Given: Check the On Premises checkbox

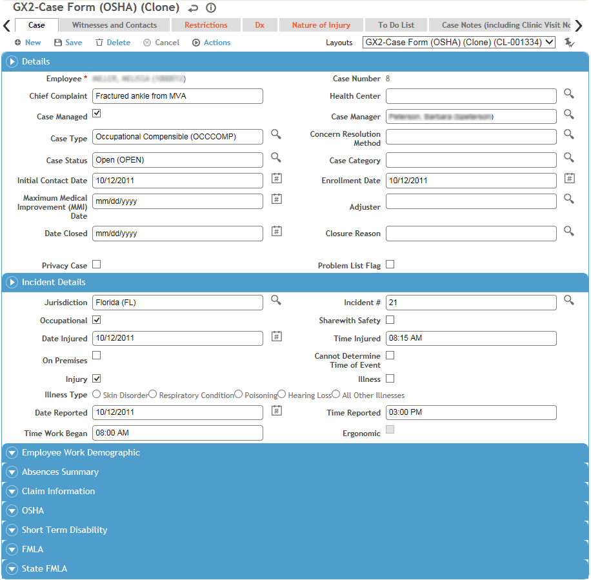Looking at the screenshot, I should pos(97,355).
